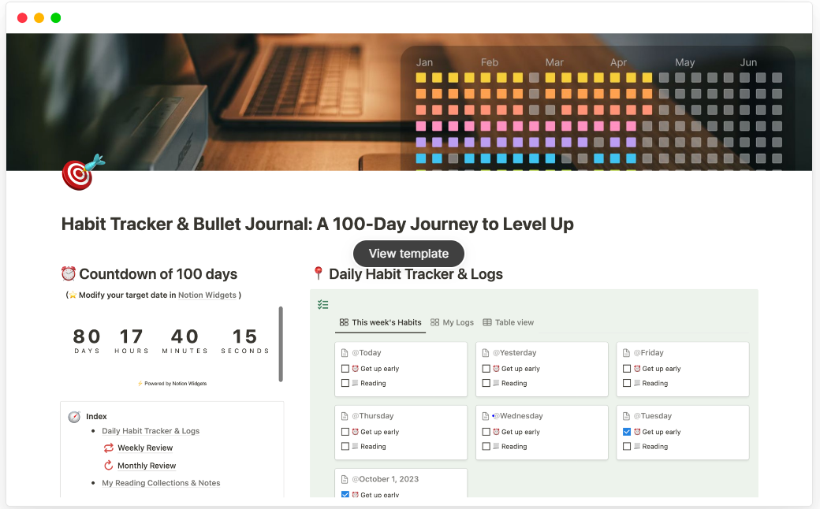Check Get up early under @Today

[x=345, y=368]
